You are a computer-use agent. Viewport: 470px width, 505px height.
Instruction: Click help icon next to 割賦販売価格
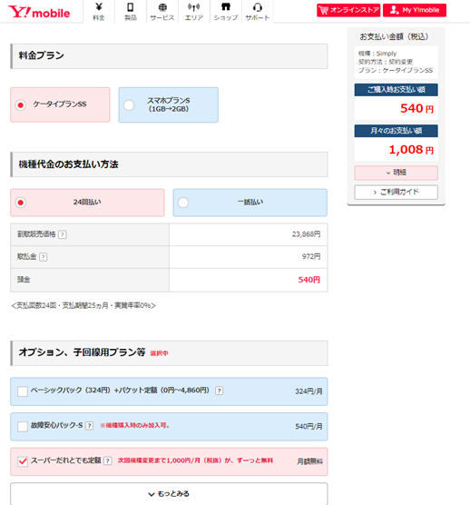coord(63,234)
